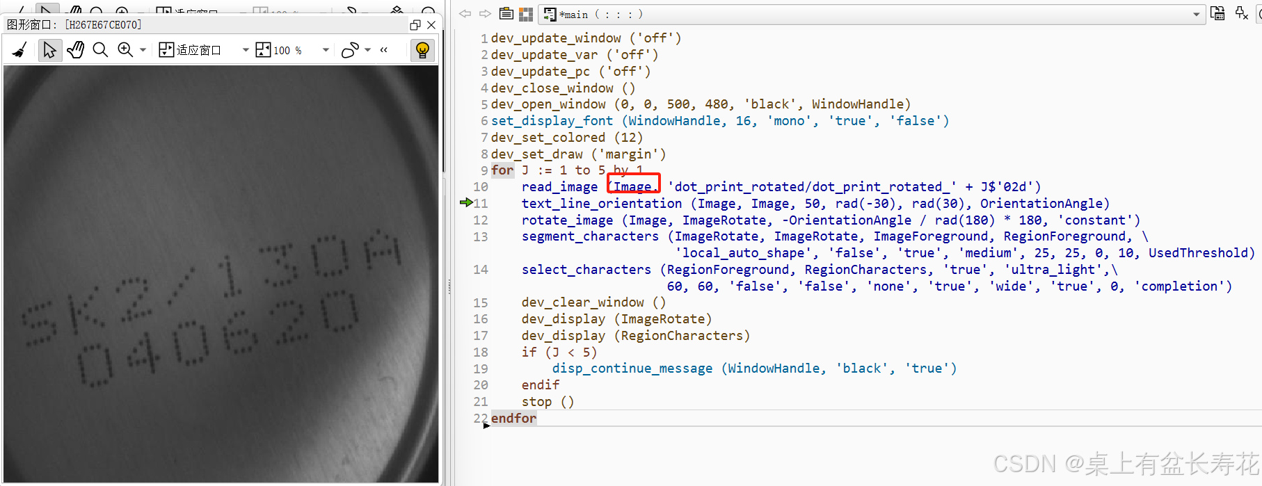Image resolution: width=1262 pixels, height=486 pixels.
Task: Show more toolbar items via the « overflow chevron
Action: 383,50
